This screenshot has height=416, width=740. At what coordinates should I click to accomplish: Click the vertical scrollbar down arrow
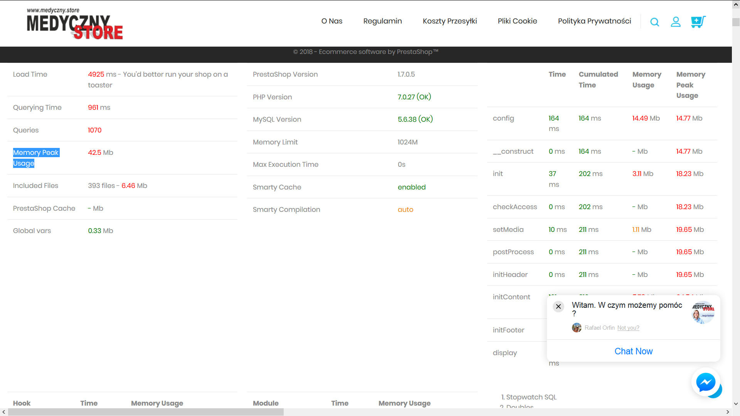(736, 404)
